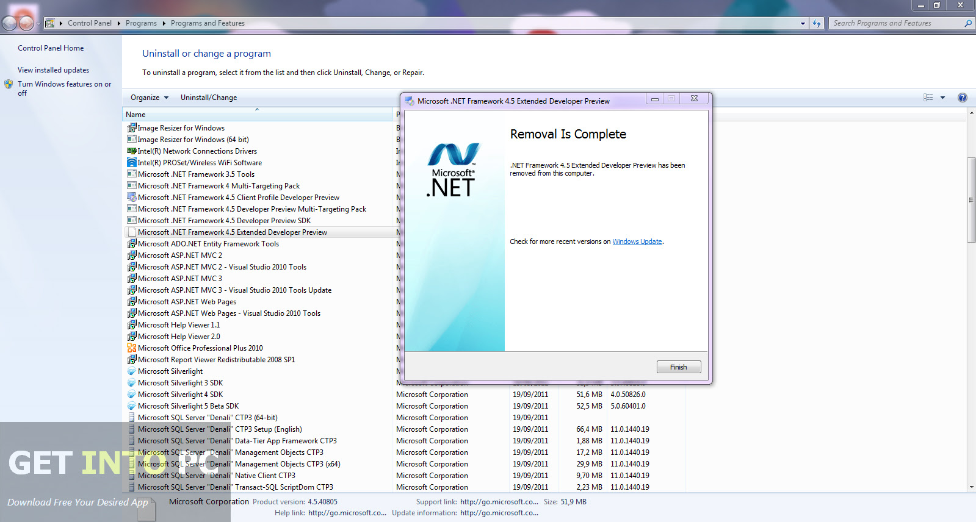Image resolution: width=976 pixels, height=522 pixels.
Task: Click the program list vertical scrollbar thumb
Action: [x=971, y=200]
